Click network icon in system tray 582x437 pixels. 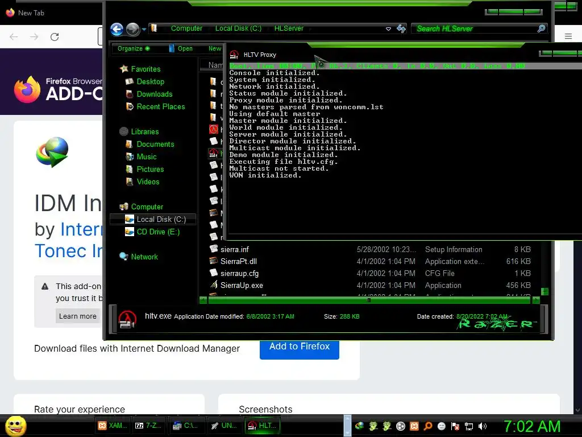pyautogui.click(x=469, y=426)
